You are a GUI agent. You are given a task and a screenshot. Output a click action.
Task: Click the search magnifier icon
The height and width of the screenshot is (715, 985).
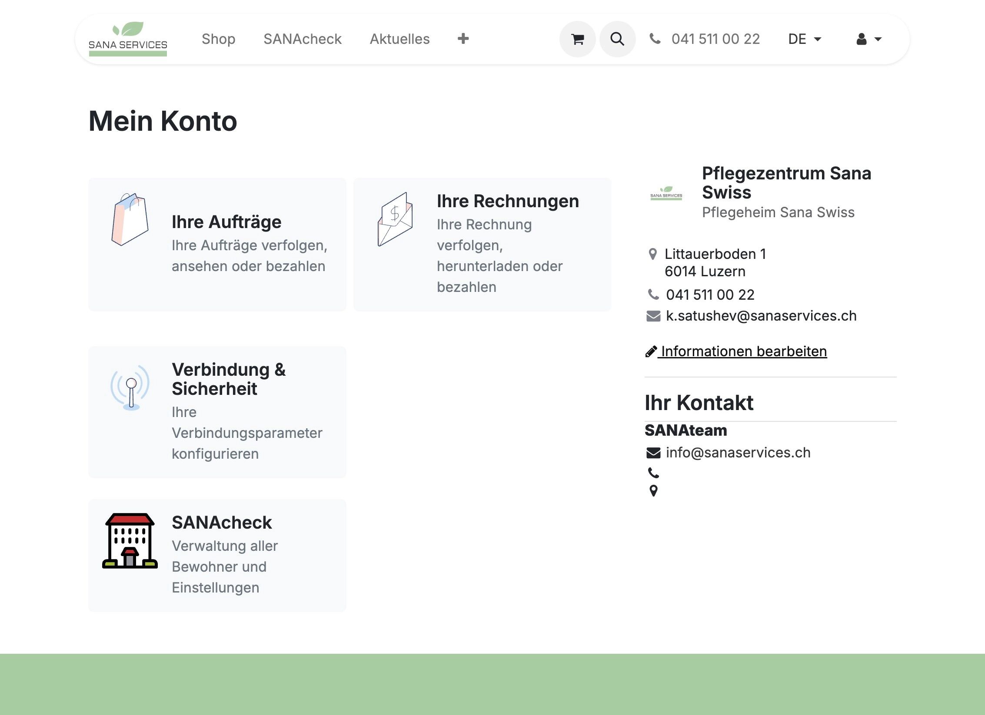pos(617,39)
